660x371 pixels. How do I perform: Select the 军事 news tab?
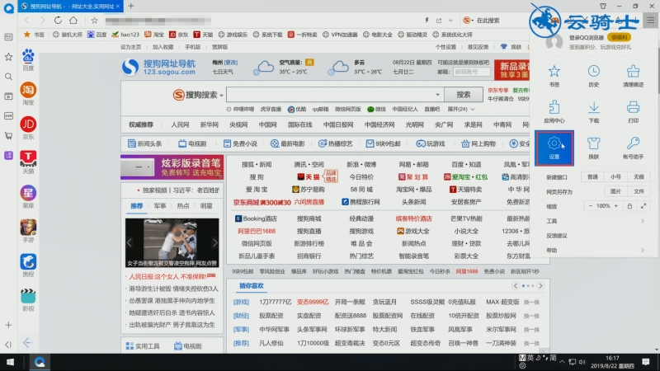[x=160, y=205]
